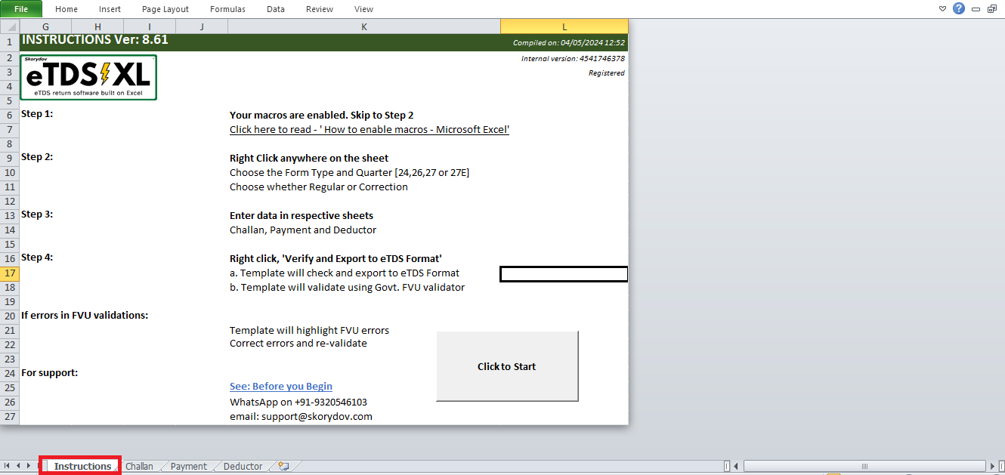The width and height of the screenshot is (1005, 475).
Task: Open the 'How to enable macros' link
Action: tap(370, 129)
